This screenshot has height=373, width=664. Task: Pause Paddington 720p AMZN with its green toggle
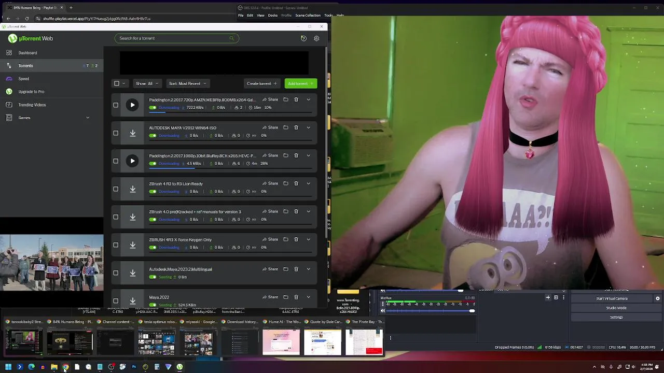tap(153, 108)
